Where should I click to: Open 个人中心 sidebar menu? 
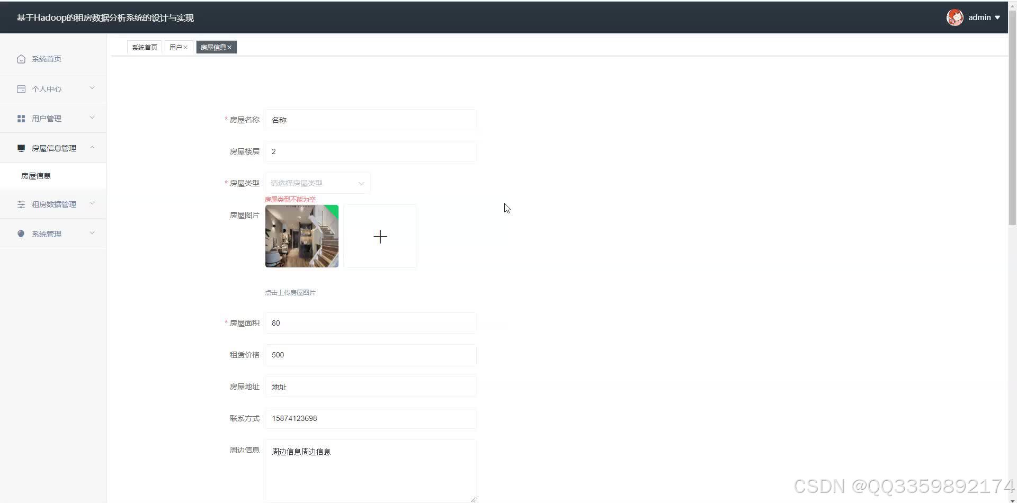[53, 89]
